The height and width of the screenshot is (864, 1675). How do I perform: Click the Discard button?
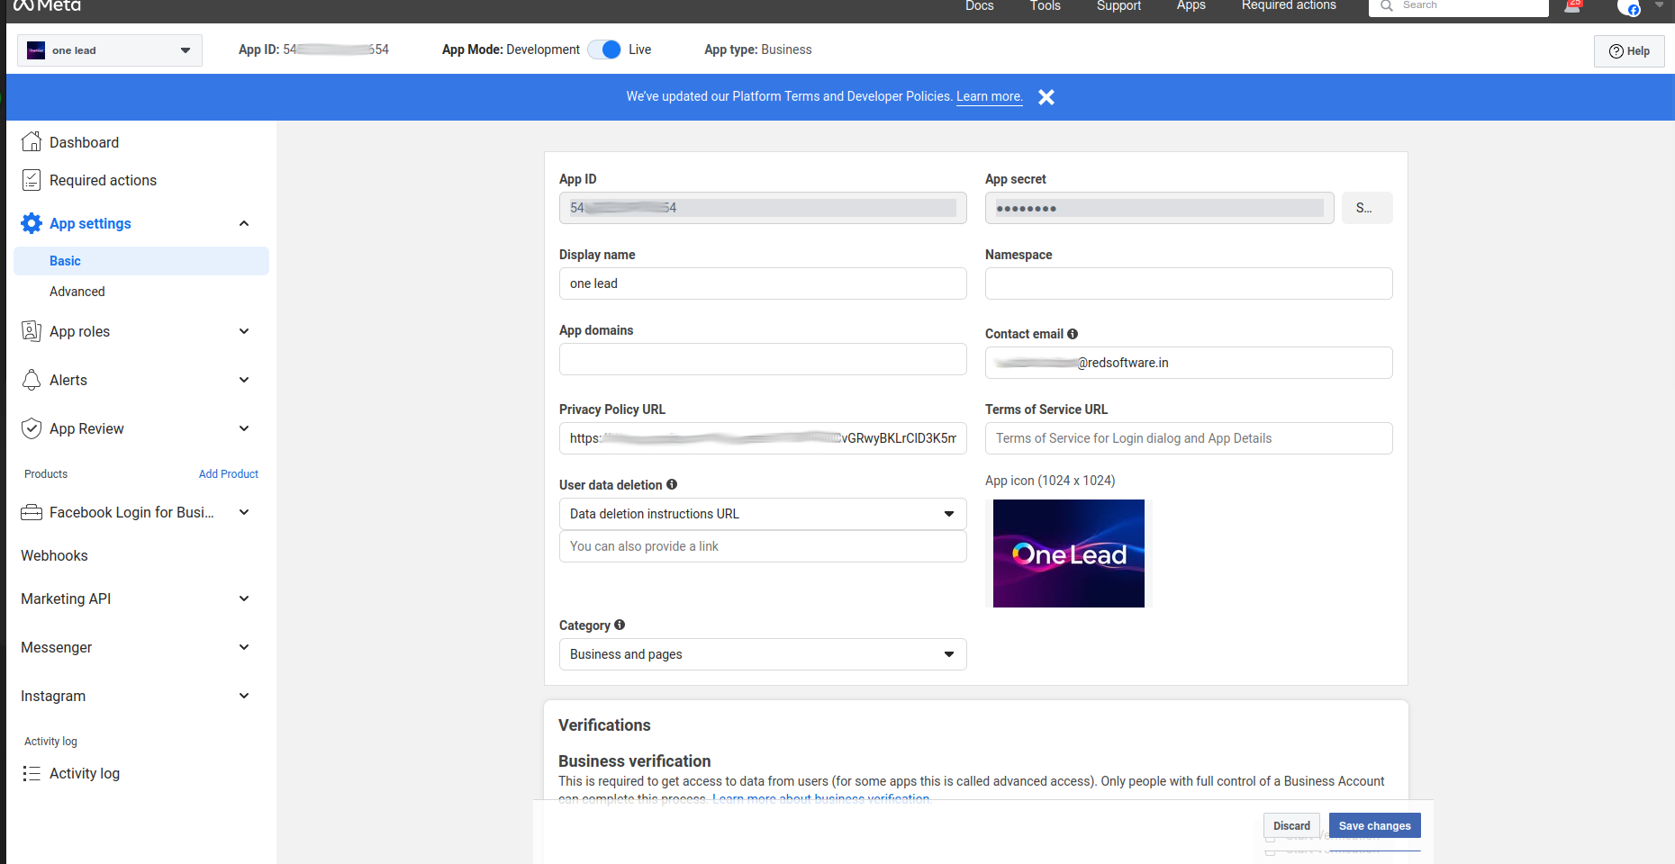(x=1291, y=825)
